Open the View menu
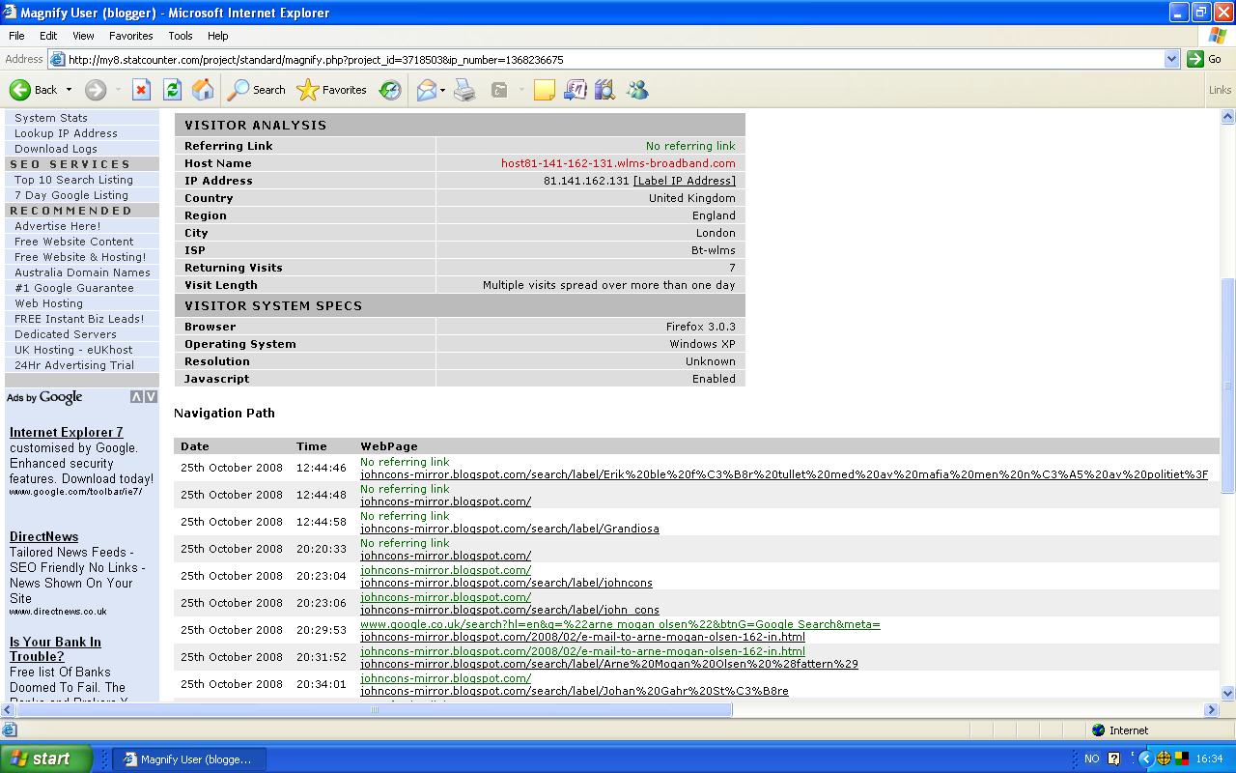Image resolution: width=1236 pixels, height=773 pixels. (x=83, y=36)
